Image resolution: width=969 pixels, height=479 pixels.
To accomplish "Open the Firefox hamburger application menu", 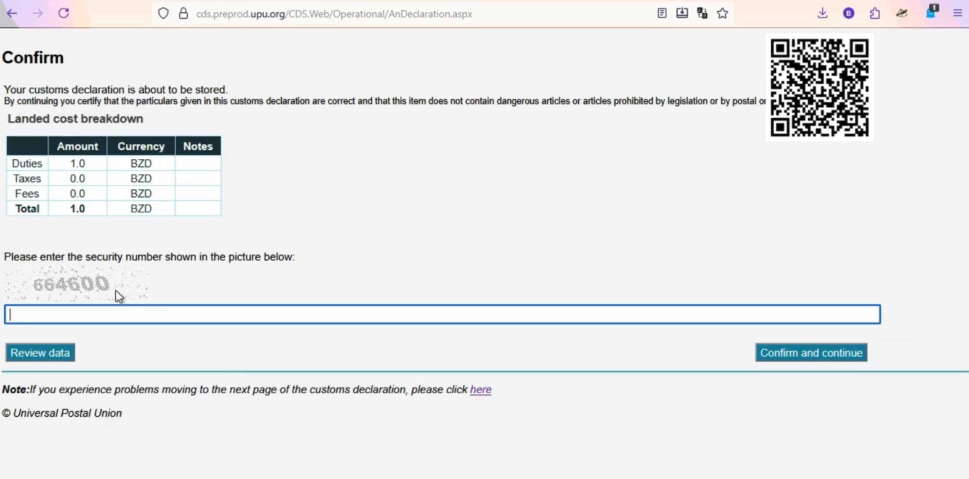I will [x=958, y=13].
